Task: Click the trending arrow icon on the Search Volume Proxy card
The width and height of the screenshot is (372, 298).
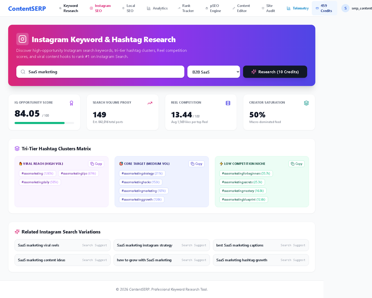Action: tap(150, 103)
